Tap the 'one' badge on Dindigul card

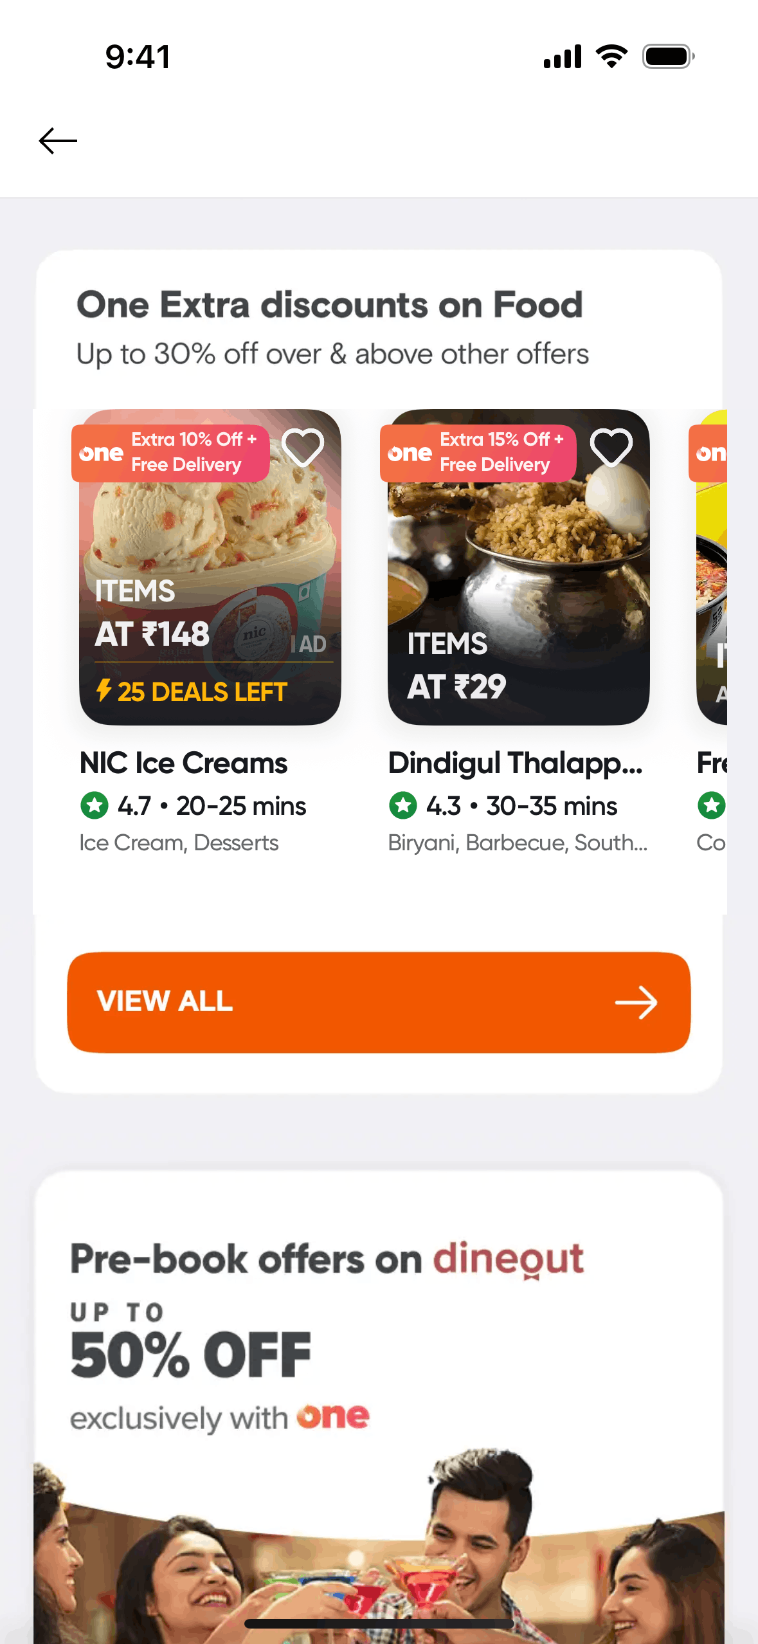tap(410, 453)
